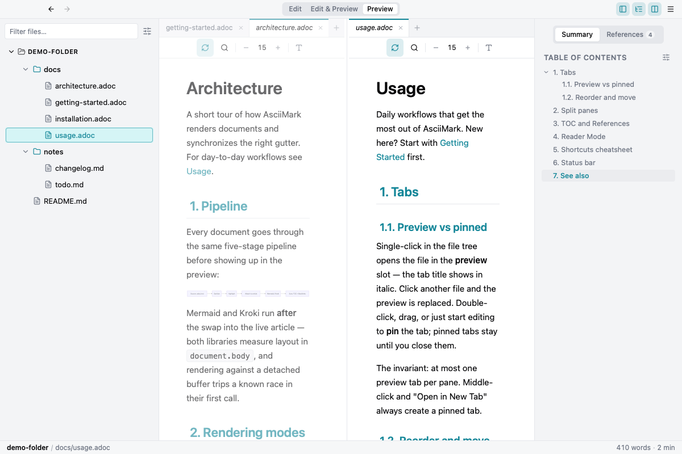
Task: Close the getting-started.adoc tab
Action: (x=241, y=28)
